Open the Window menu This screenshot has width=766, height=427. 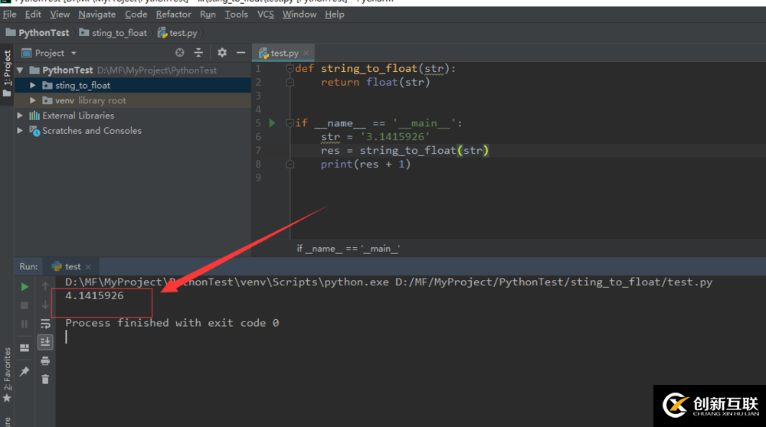click(300, 15)
